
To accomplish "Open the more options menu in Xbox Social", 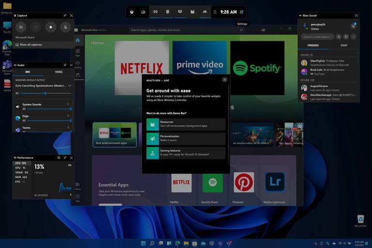I will [x=353, y=37].
